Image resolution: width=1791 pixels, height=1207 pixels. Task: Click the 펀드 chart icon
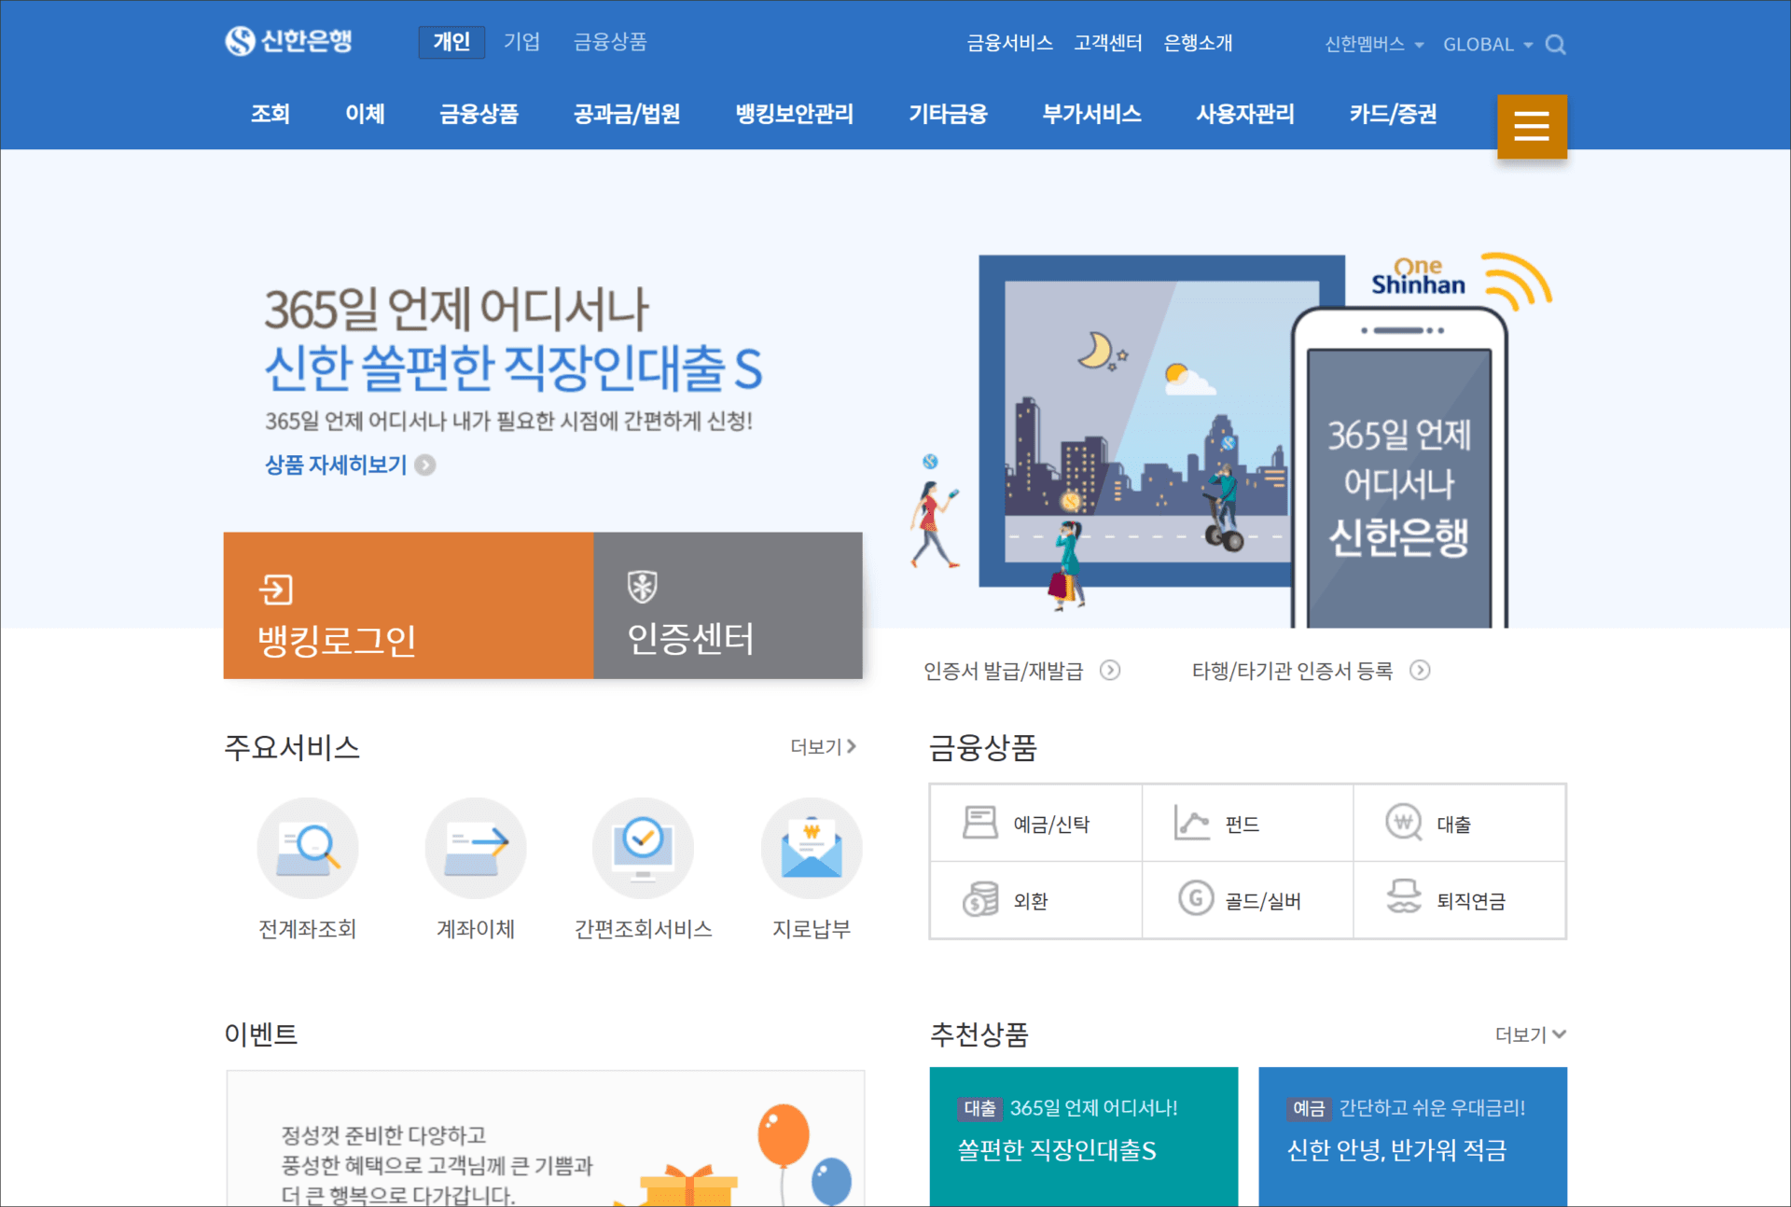click(1192, 823)
